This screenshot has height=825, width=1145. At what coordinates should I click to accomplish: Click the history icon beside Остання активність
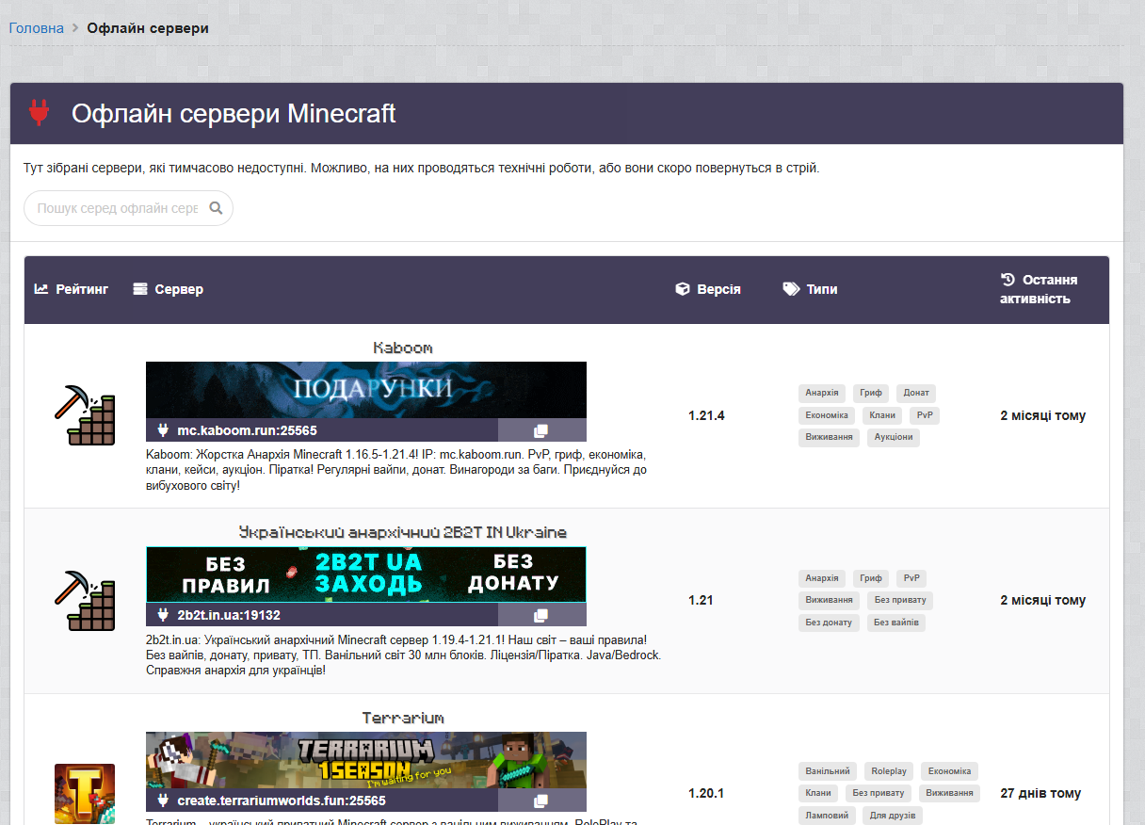[x=1008, y=280]
